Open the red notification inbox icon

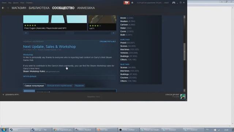127,3
